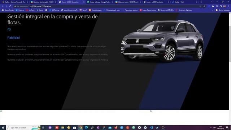Open the 'Карты' bookmark
Image resolution: width=231 pixels, height=130 pixels.
coord(40,10)
